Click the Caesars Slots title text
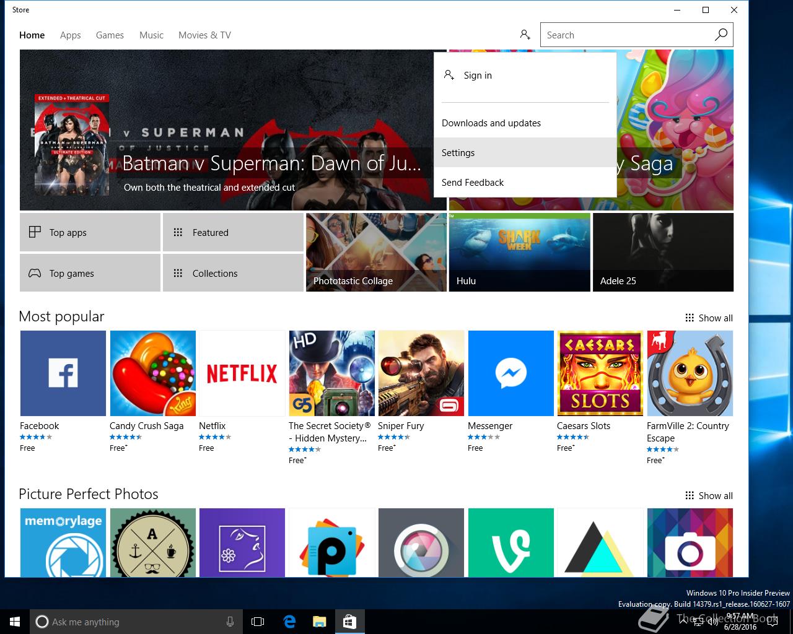The image size is (793, 634). (584, 425)
